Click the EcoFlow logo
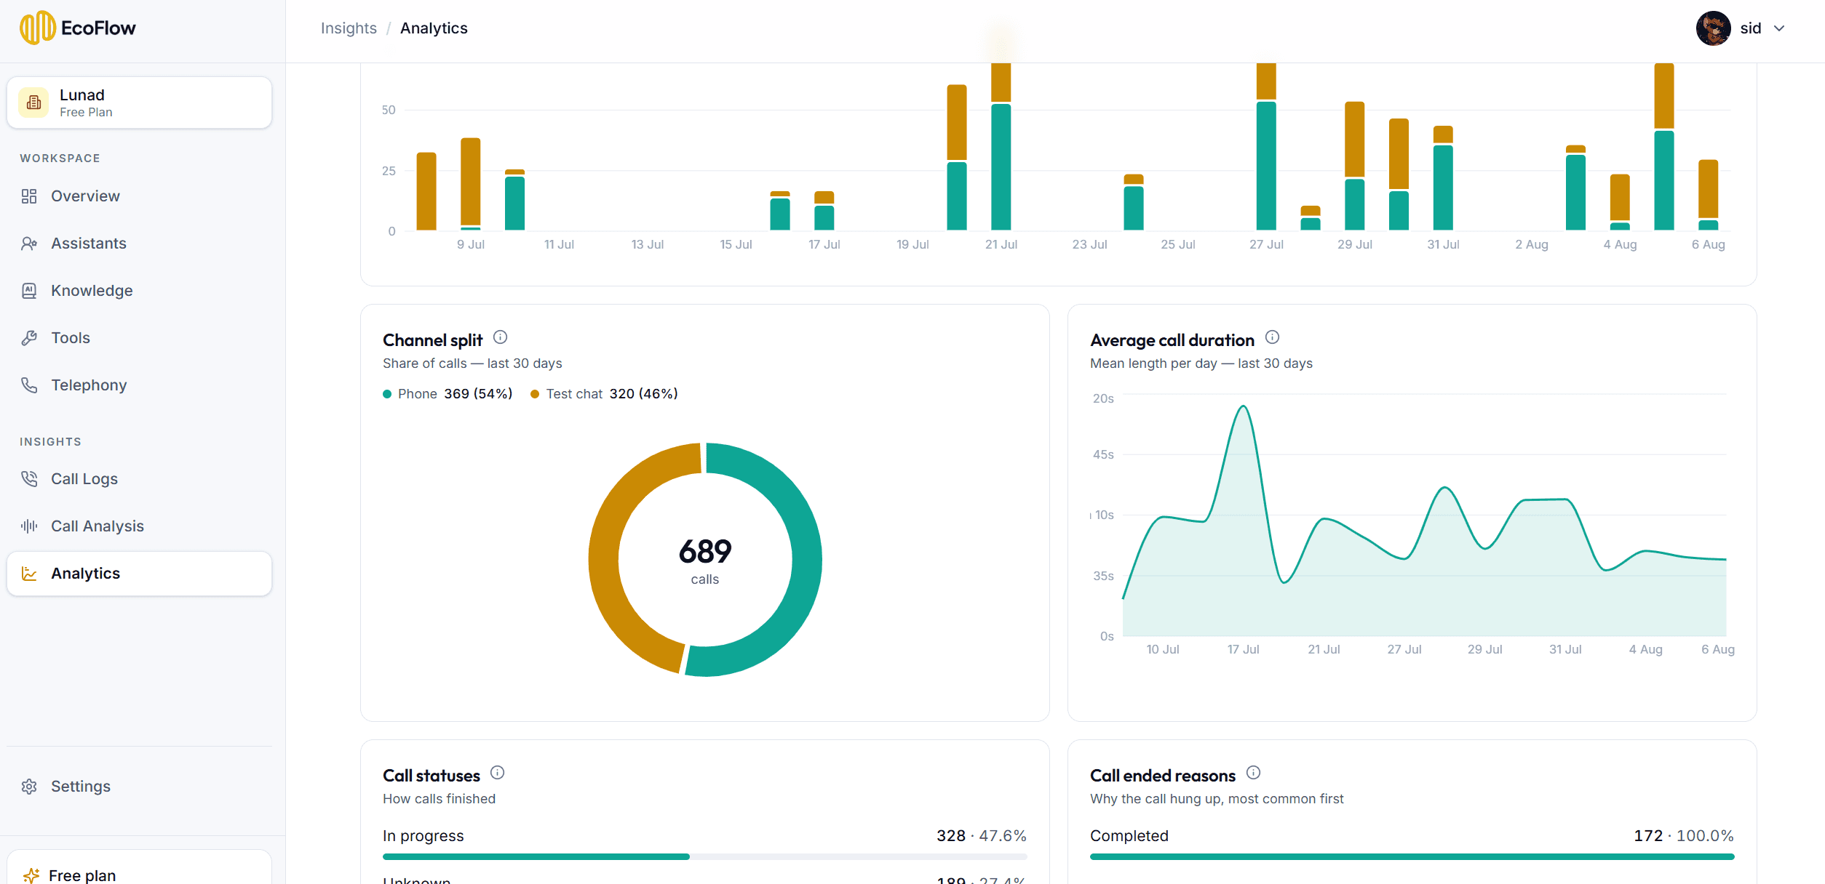This screenshot has width=1825, height=884. (x=78, y=28)
